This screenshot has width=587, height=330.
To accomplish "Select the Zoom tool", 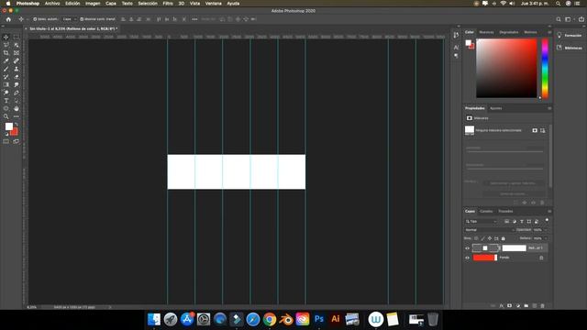I will pos(6,116).
